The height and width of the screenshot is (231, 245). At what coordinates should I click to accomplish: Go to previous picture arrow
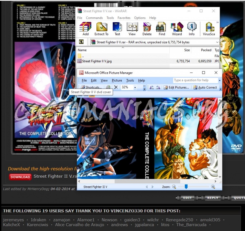point(146,187)
